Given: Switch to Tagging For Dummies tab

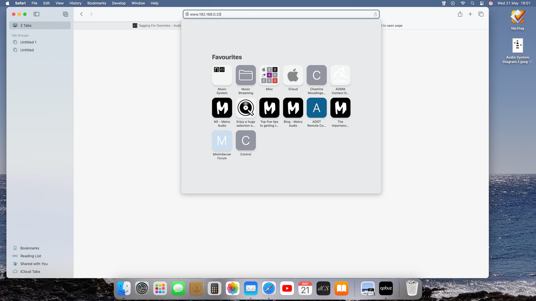Looking at the screenshot, I should [157, 25].
